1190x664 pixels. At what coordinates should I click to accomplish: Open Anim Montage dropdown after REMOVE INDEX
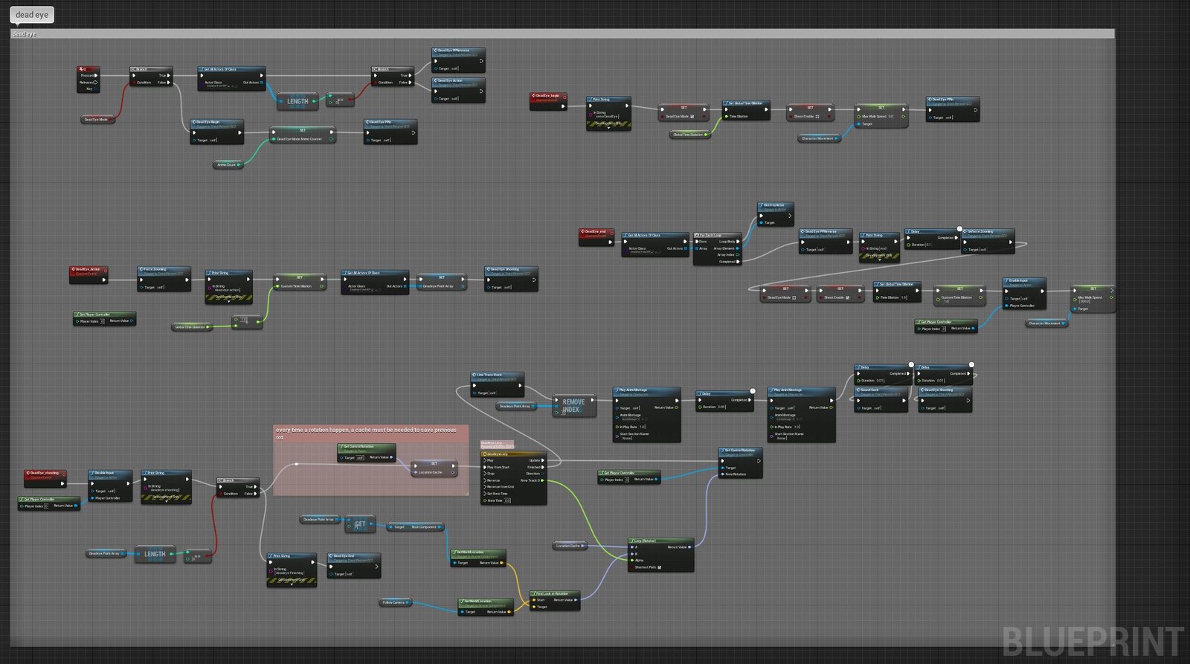pos(630,419)
